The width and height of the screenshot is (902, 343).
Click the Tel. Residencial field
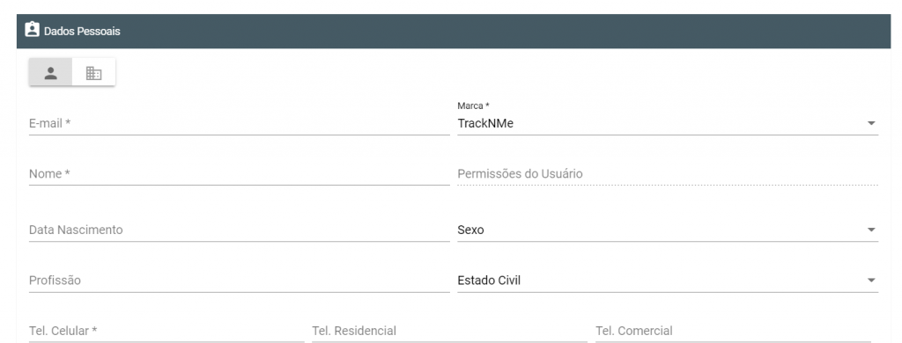tap(449, 331)
